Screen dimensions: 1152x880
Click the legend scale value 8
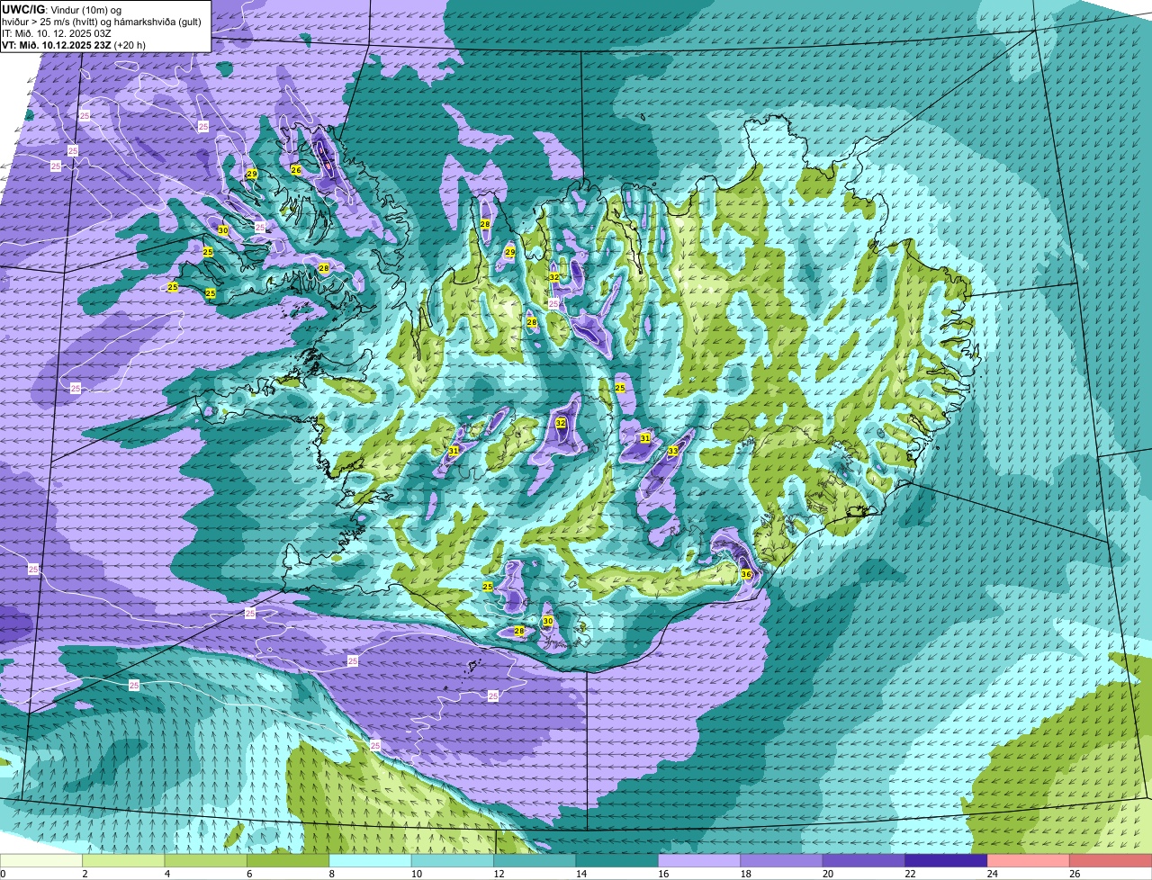coord(331,874)
